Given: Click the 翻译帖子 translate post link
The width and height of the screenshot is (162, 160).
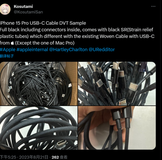Looking at the screenshot, I should pyautogui.click(x=7, y=56).
